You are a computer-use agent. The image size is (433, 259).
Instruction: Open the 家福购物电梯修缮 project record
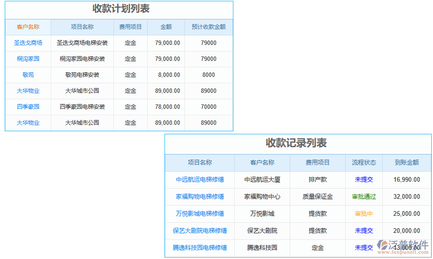click(199, 197)
